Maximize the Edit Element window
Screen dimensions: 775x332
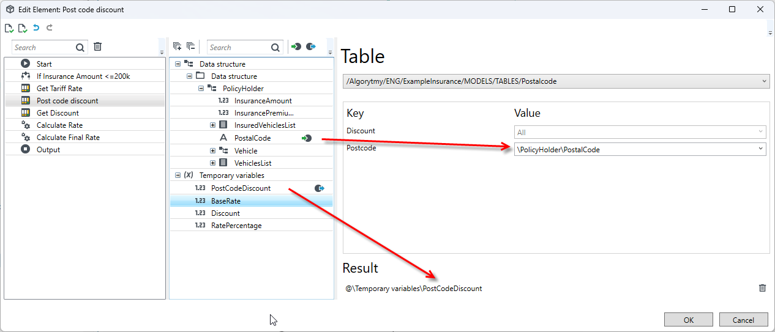pyautogui.click(x=732, y=9)
